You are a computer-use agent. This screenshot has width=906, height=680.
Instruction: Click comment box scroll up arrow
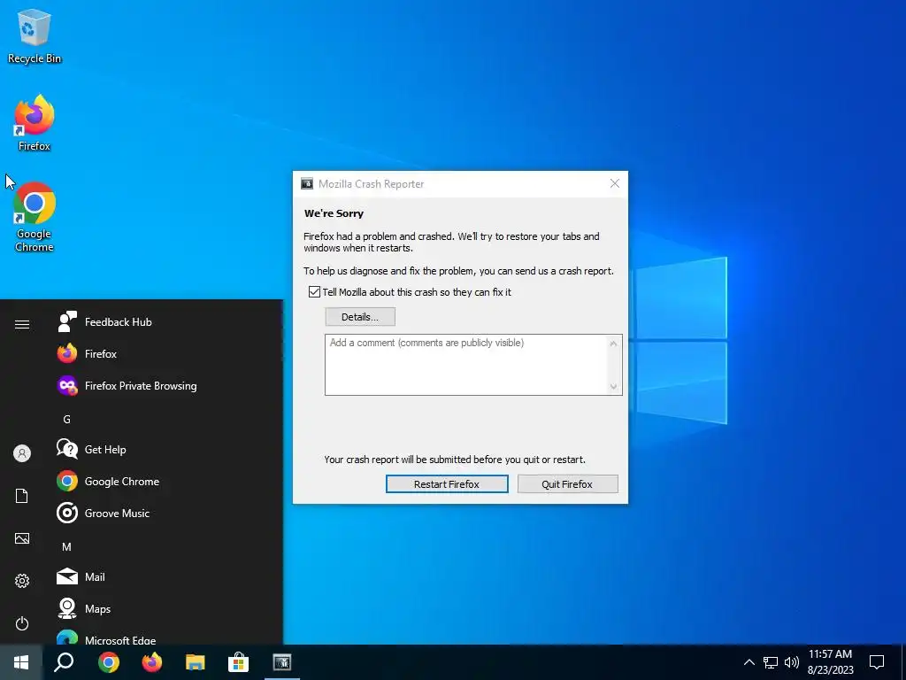[x=614, y=344]
